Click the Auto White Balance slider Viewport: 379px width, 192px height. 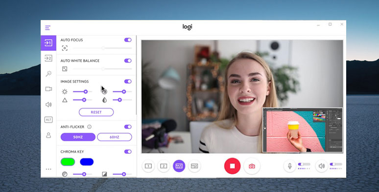tap(102, 69)
